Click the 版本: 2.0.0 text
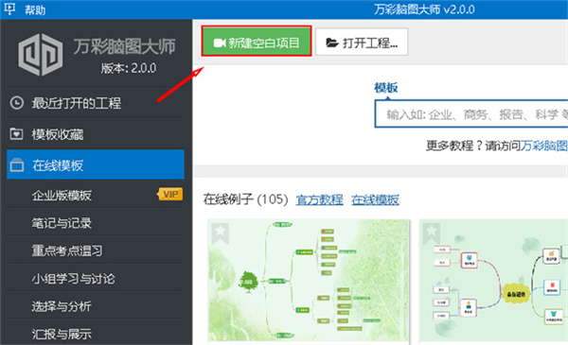The width and height of the screenshot is (568, 345). tap(129, 68)
